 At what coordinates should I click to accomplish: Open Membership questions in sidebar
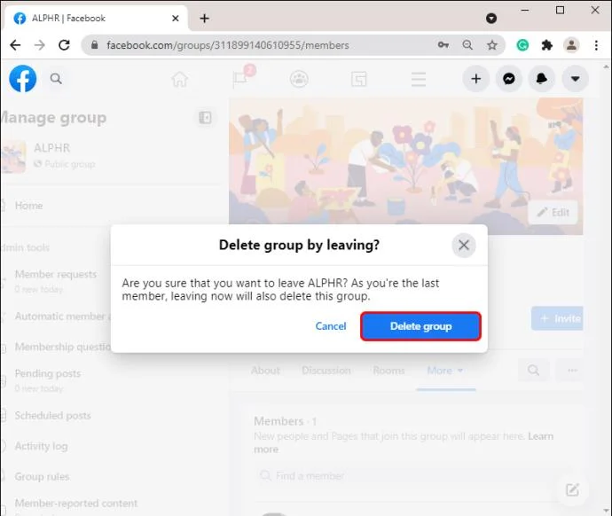63,347
